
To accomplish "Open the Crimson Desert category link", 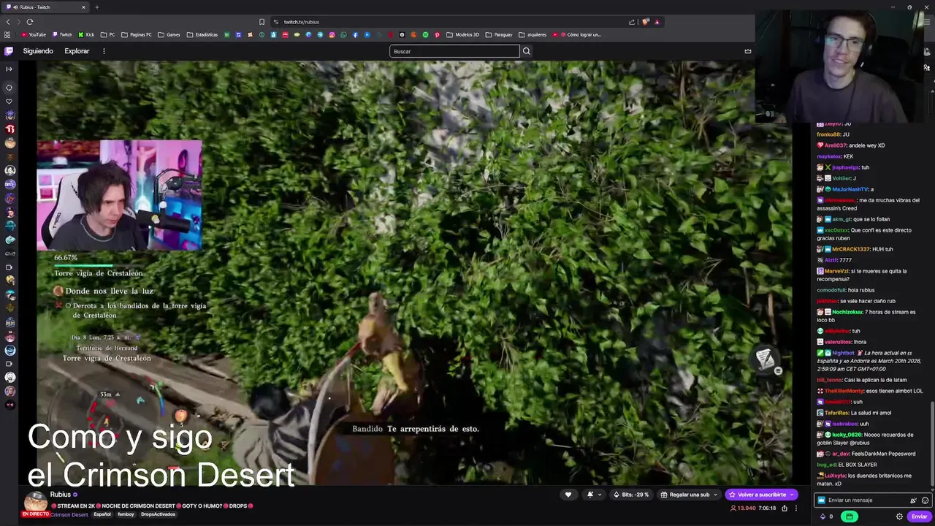I will (x=69, y=514).
